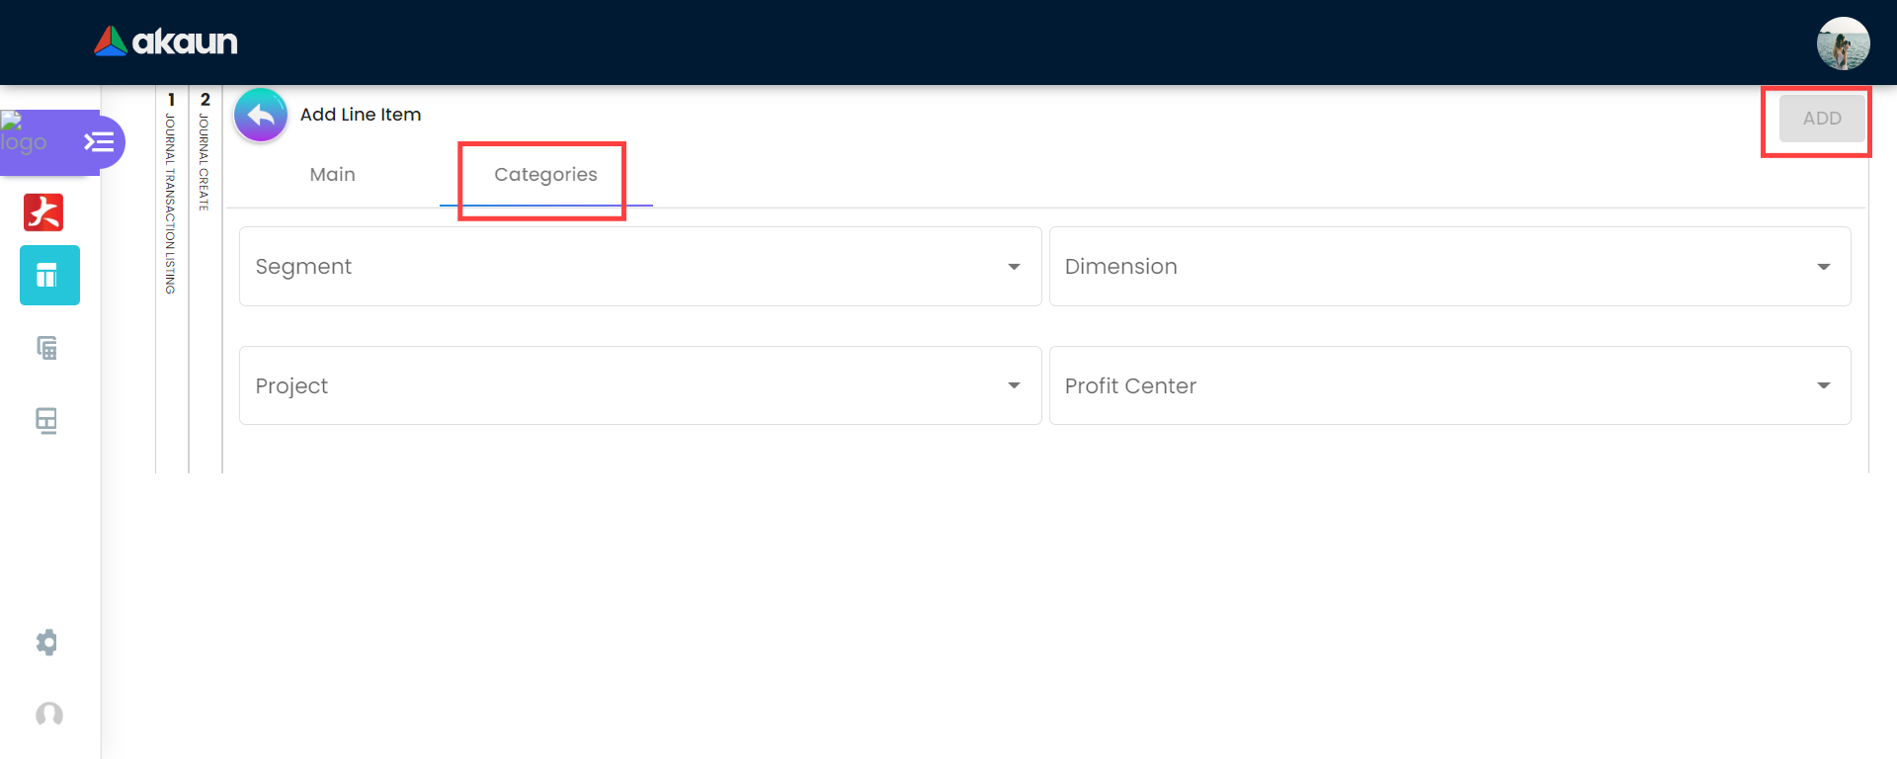Select the Categories tab
This screenshot has width=1897, height=759.
(x=545, y=174)
